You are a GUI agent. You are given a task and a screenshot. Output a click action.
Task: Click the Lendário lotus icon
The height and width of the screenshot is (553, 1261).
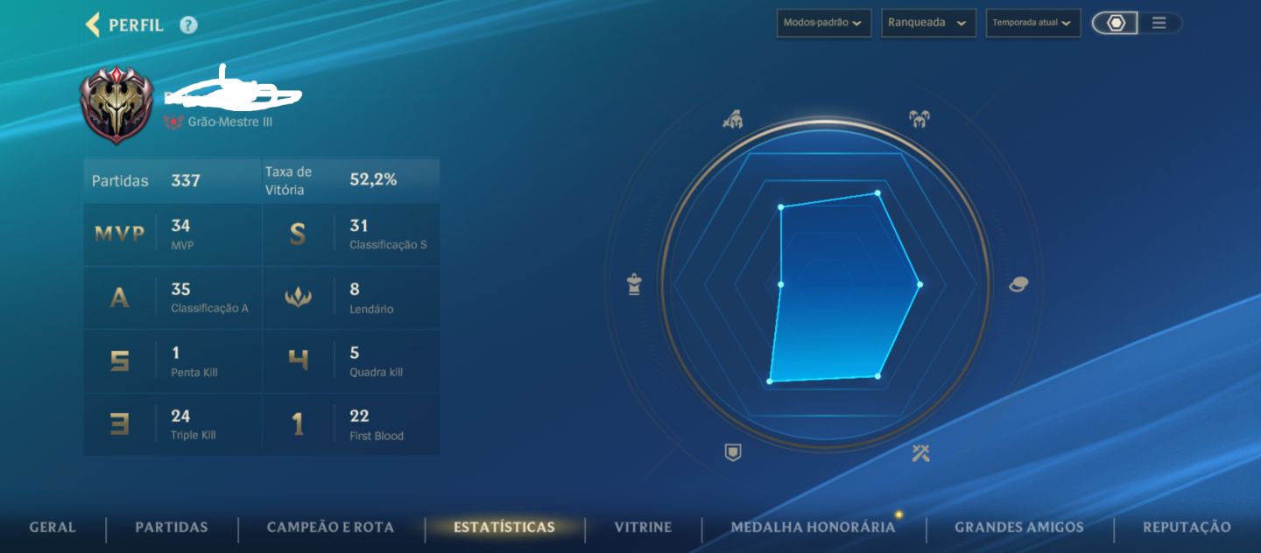(x=298, y=297)
